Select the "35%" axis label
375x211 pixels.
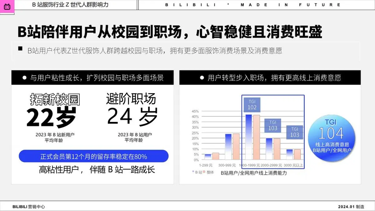point(195,122)
